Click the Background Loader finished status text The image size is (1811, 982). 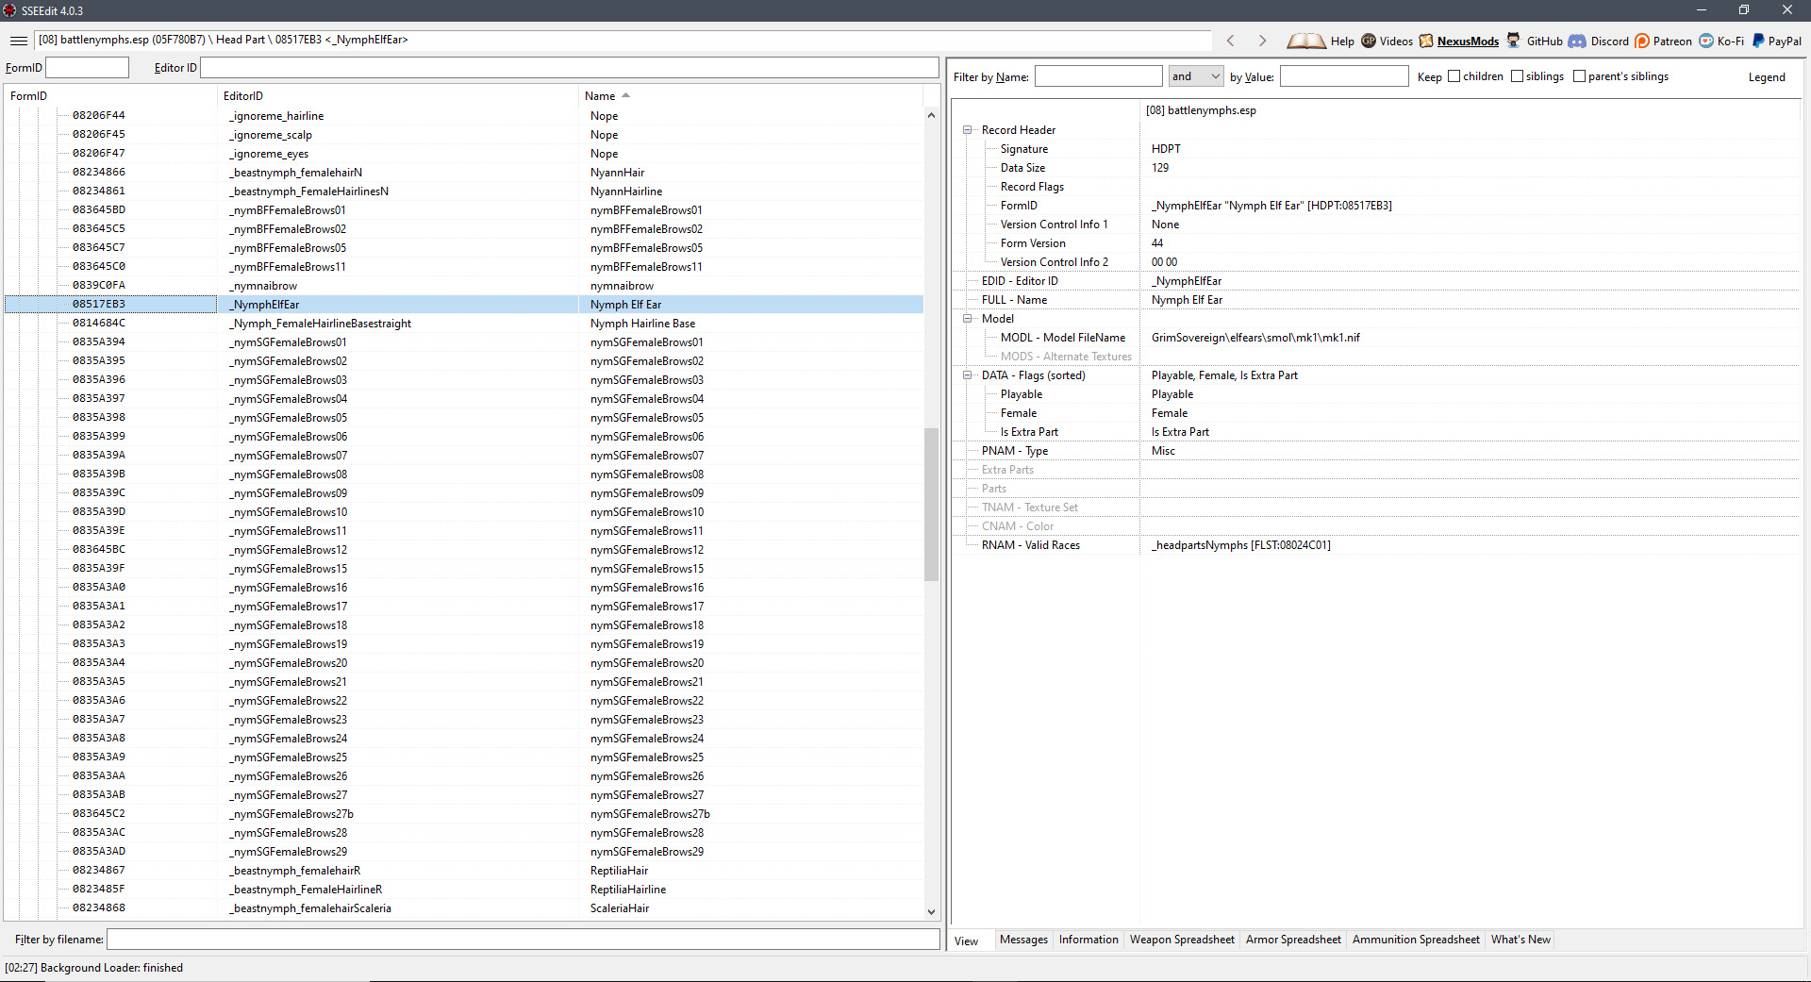93,968
